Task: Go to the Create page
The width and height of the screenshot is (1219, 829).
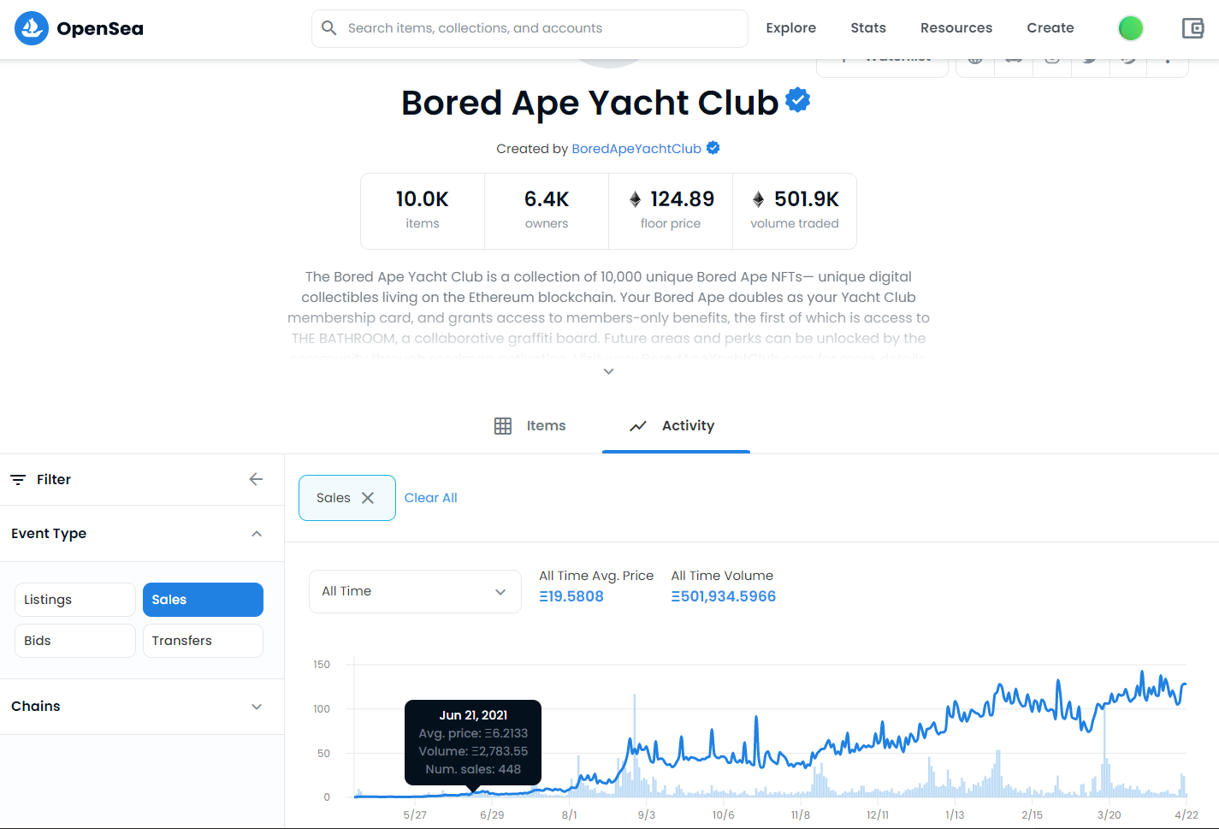Action: tap(1050, 28)
